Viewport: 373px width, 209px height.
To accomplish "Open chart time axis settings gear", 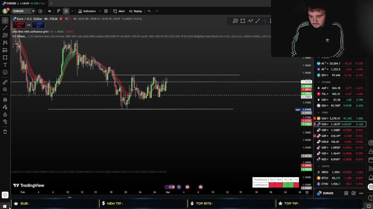I will pyautogui.click(x=307, y=192).
